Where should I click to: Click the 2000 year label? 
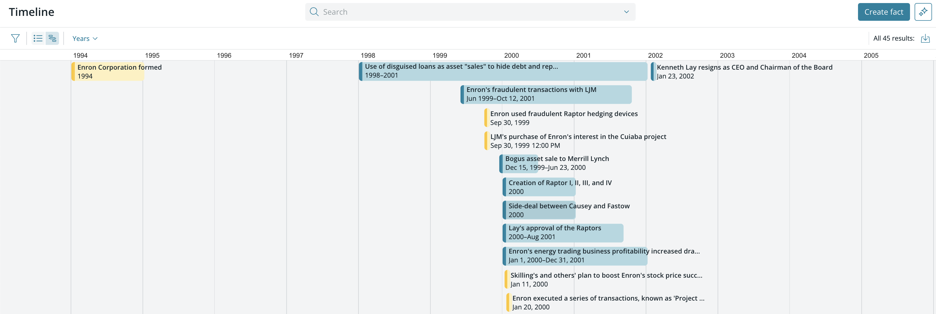(511, 56)
